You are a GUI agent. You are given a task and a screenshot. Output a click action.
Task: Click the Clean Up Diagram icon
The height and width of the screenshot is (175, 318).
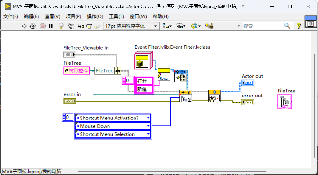coord(209,26)
